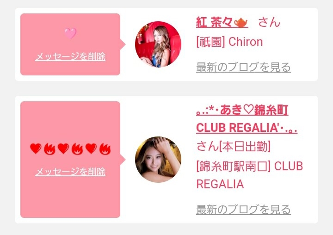Click the teapot emoji beside 紅 茶々
This screenshot has height=235, width=333.
click(x=241, y=23)
